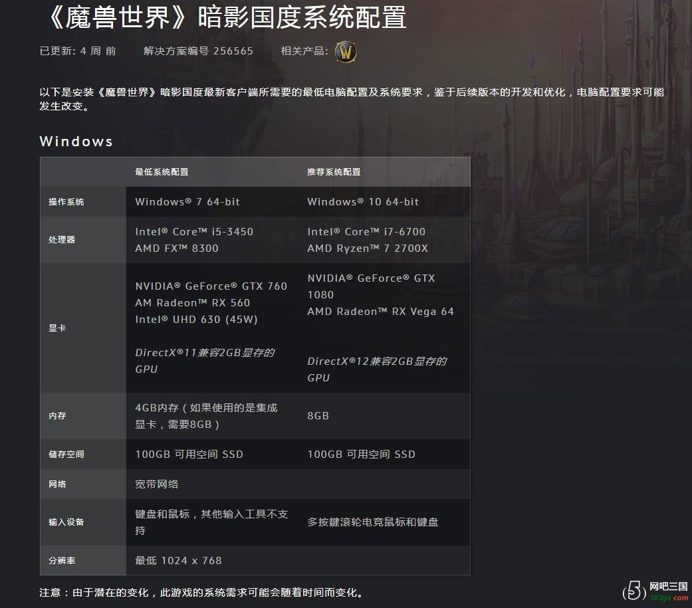Click the 注意 note below the table
The image size is (692, 608).
pos(201,592)
